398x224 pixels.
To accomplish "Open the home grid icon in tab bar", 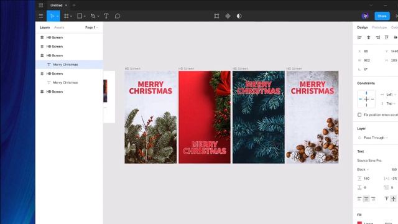I will [x=41, y=5].
